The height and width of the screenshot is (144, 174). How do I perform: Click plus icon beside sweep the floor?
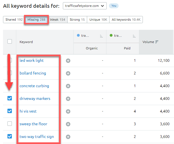point(68,124)
